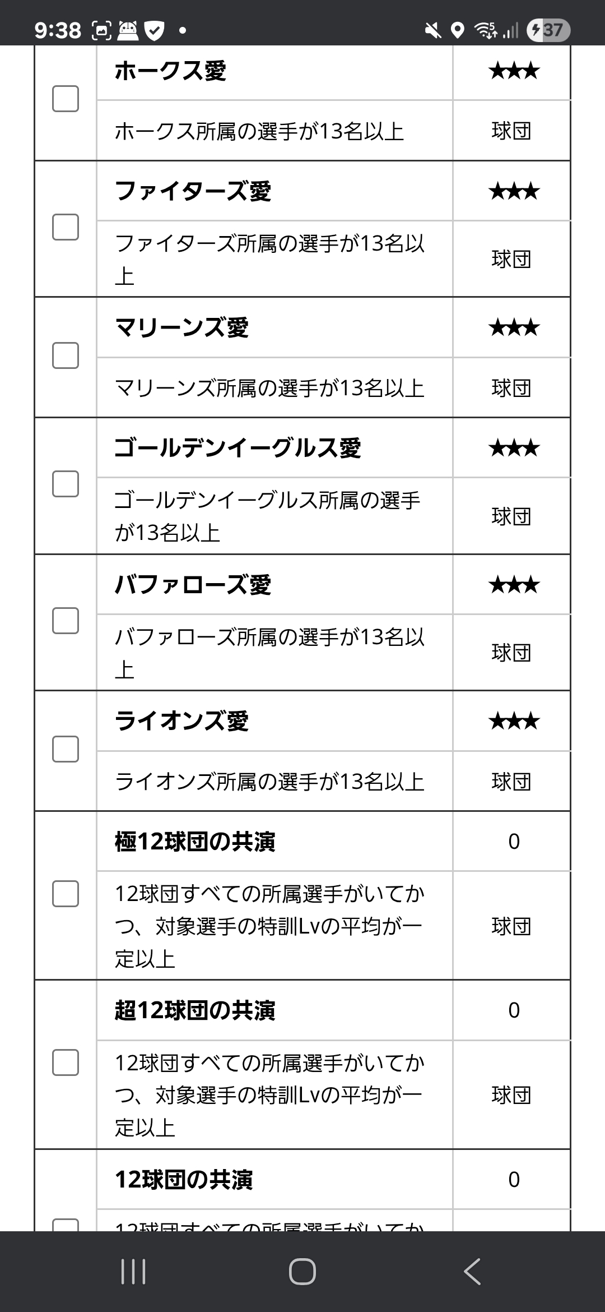Tick the ファイターズ愛 checkbox
Screen dimensions: 605x1312
tap(66, 227)
